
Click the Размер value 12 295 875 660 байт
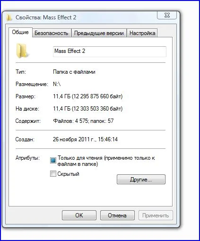pyautogui.click(x=97, y=96)
